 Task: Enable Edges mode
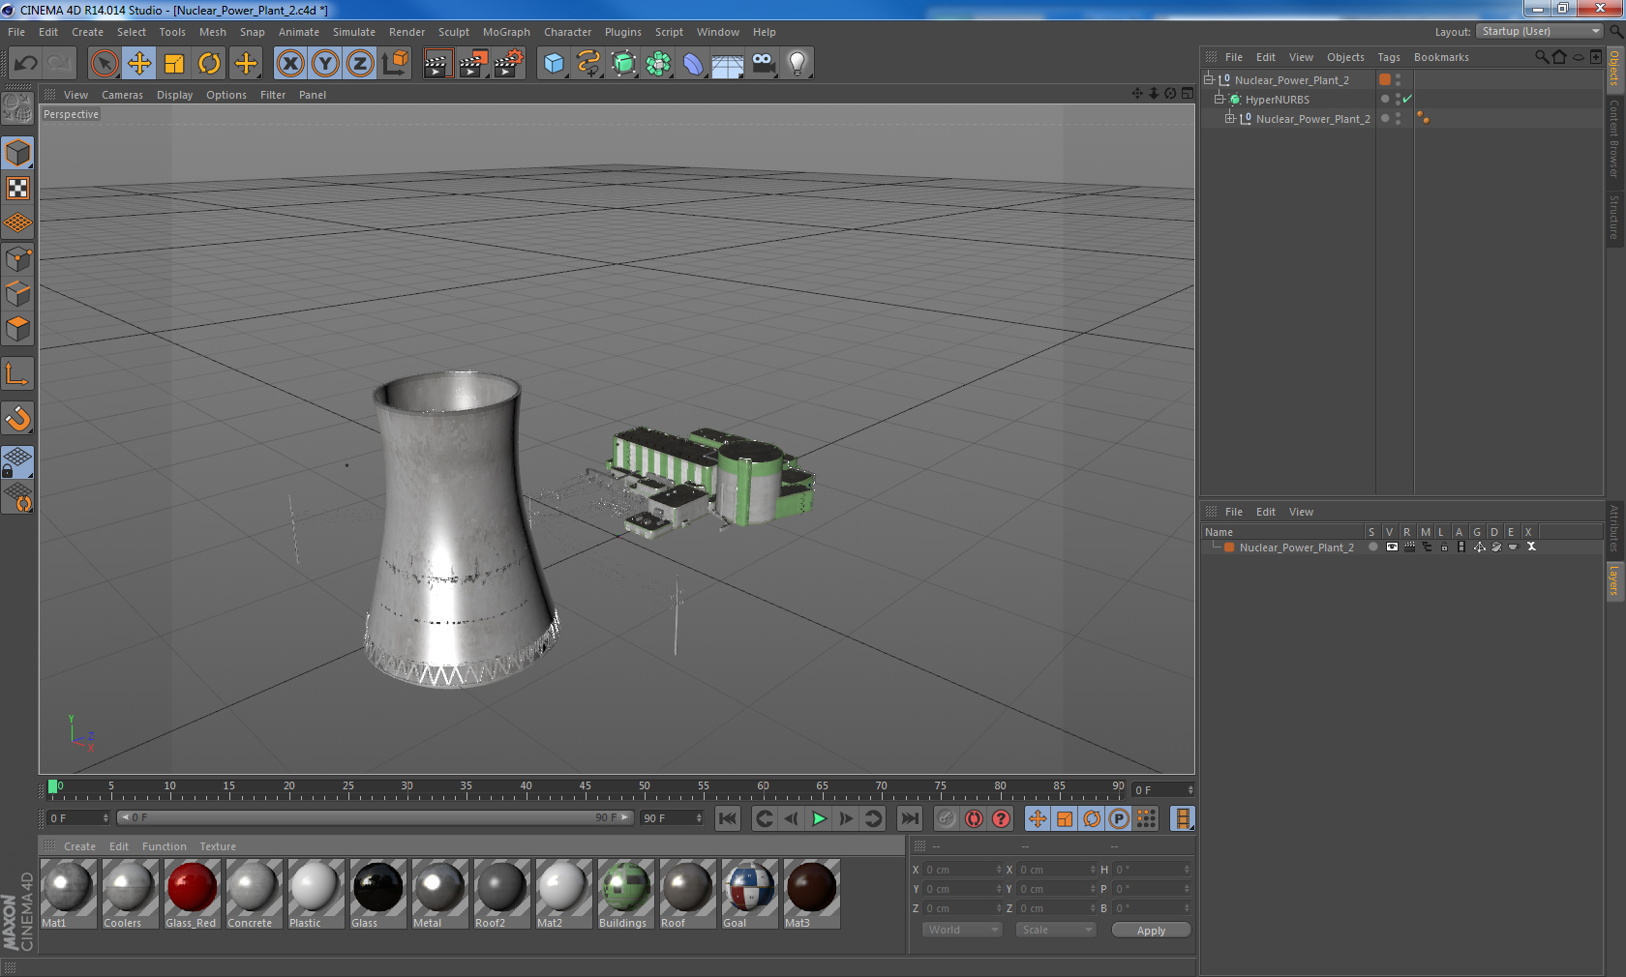tap(17, 294)
